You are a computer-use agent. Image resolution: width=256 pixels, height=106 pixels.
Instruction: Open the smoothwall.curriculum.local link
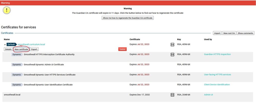point(31,44)
